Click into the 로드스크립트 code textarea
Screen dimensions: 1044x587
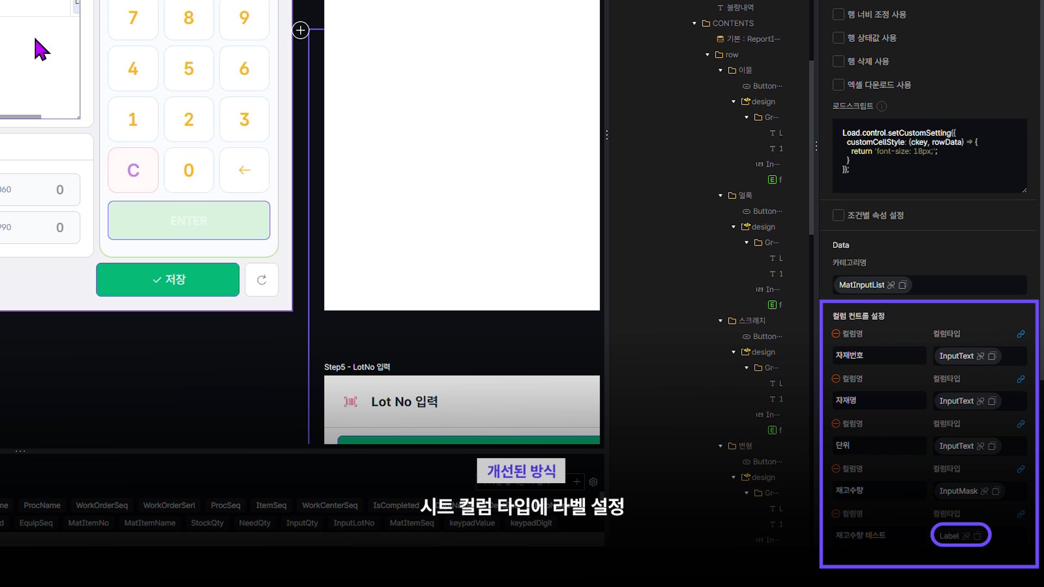point(930,156)
